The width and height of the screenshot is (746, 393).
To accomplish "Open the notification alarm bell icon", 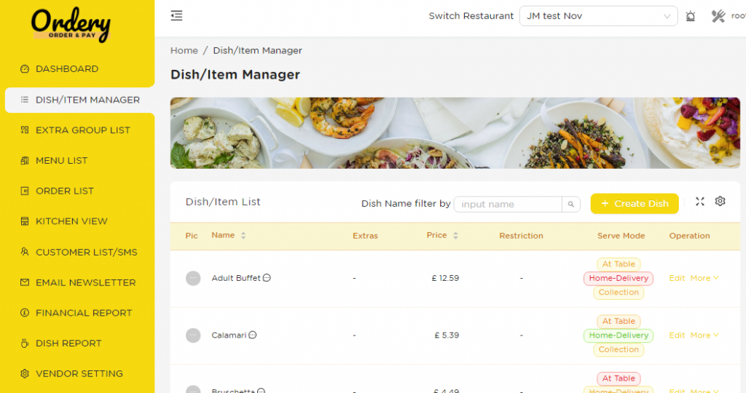I will 691,16.
